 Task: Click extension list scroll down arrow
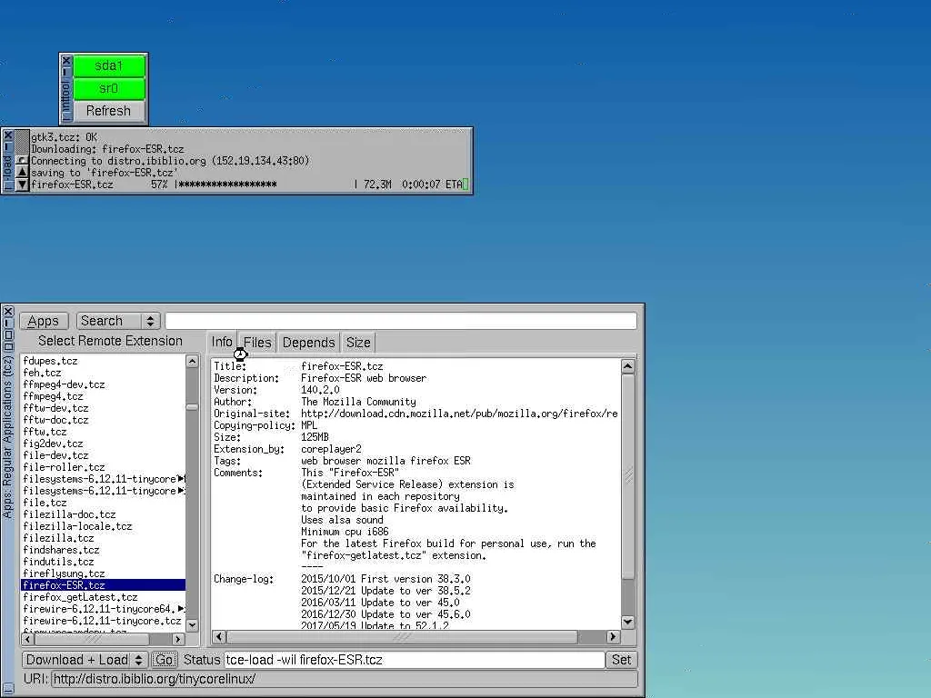pyautogui.click(x=192, y=625)
